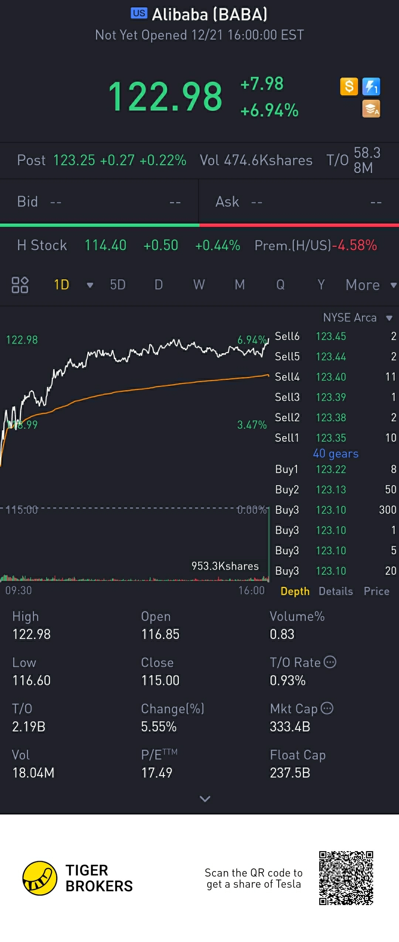The height and width of the screenshot is (942, 399).
Task: Tap the Close 115.00 stat
Action: coord(160,671)
